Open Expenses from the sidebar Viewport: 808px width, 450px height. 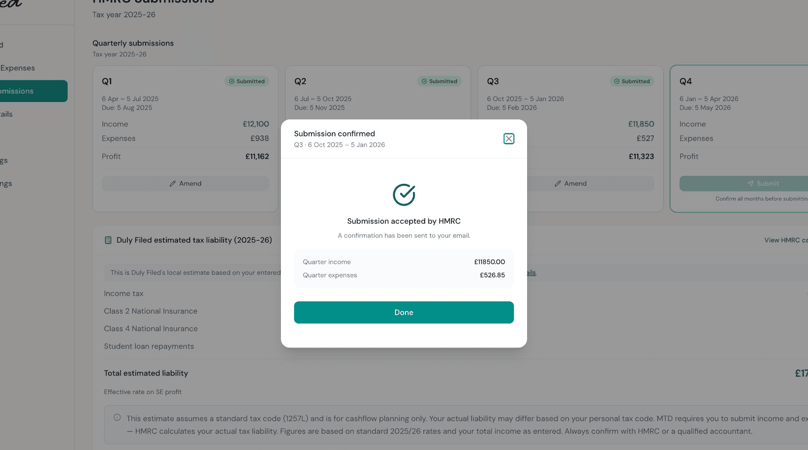(17, 68)
